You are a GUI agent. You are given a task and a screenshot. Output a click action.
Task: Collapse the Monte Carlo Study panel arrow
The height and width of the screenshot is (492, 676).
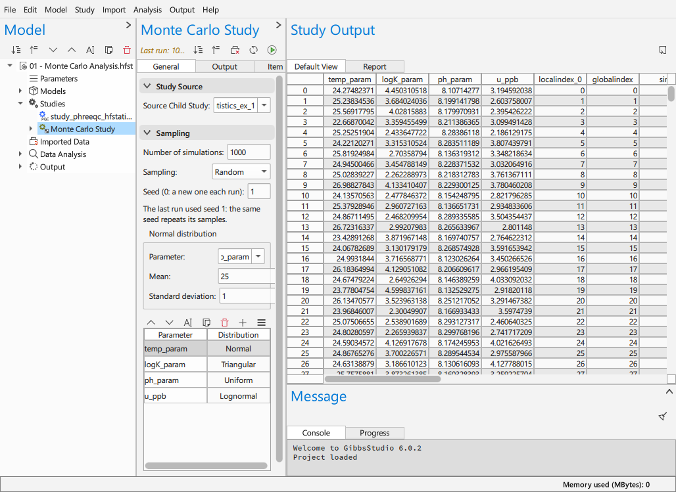(x=279, y=25)
